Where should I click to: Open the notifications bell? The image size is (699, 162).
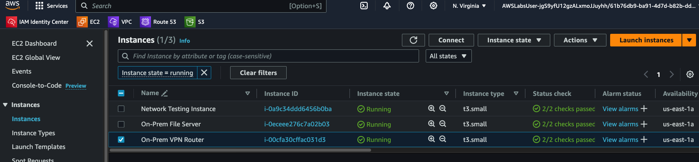387,6
